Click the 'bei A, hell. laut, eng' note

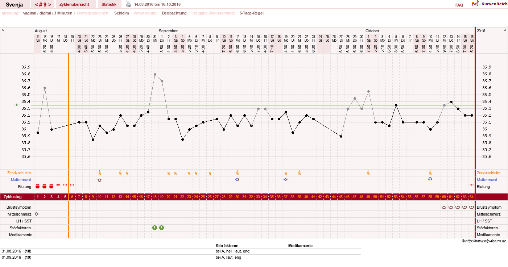pos(232,251)
